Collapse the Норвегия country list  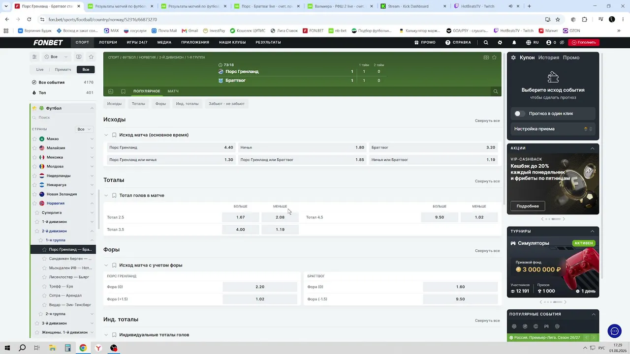tap(92, 204)
